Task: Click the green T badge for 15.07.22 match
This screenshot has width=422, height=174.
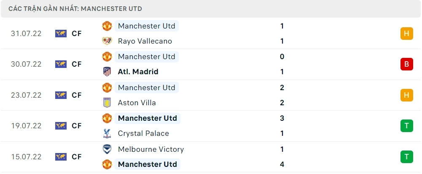Action: [x=406, y=157]
